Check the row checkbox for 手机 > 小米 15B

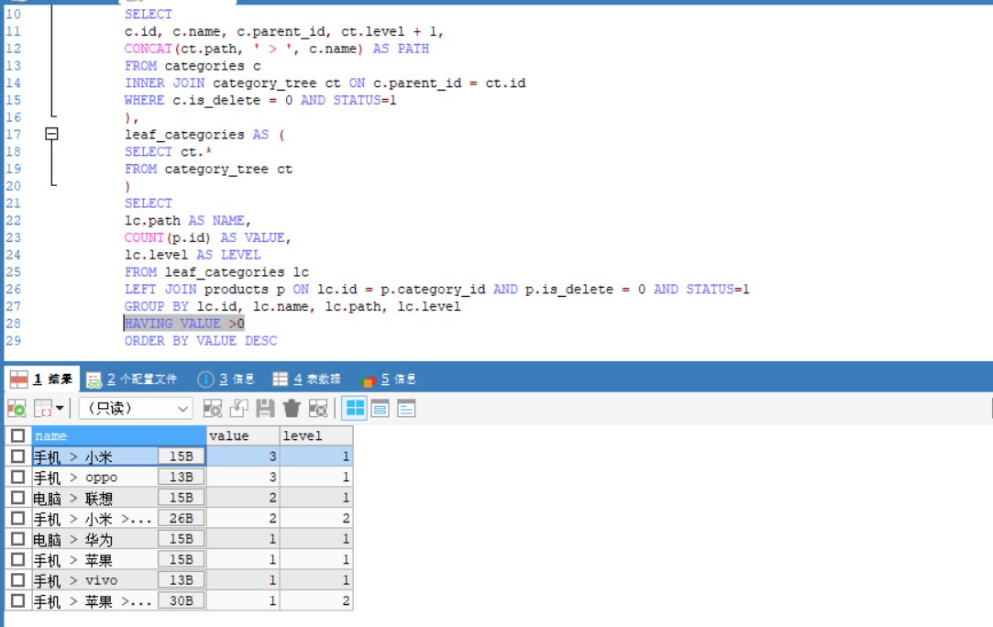[17, 456]
